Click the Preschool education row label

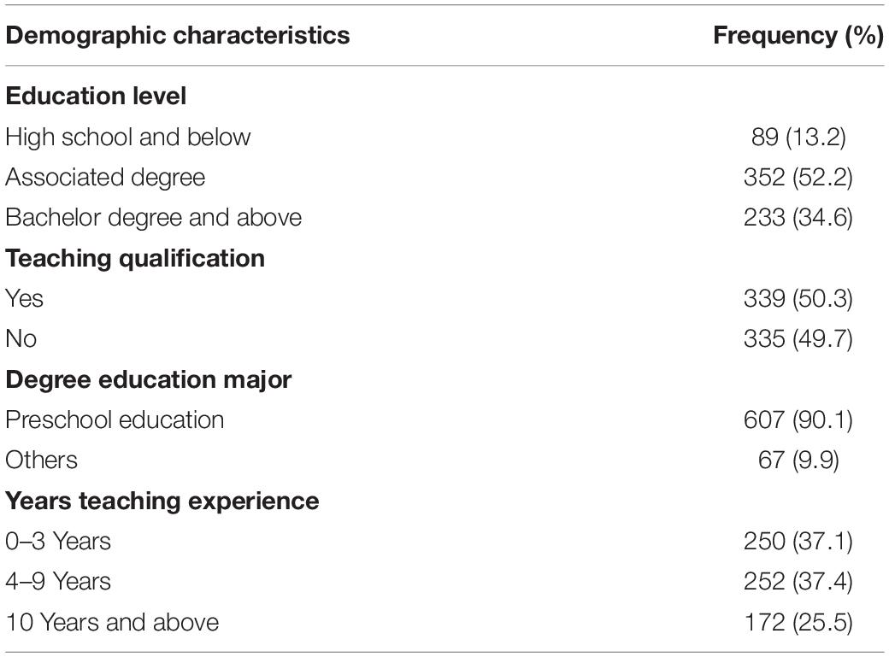pyautogui.click(x=115, y=420)
